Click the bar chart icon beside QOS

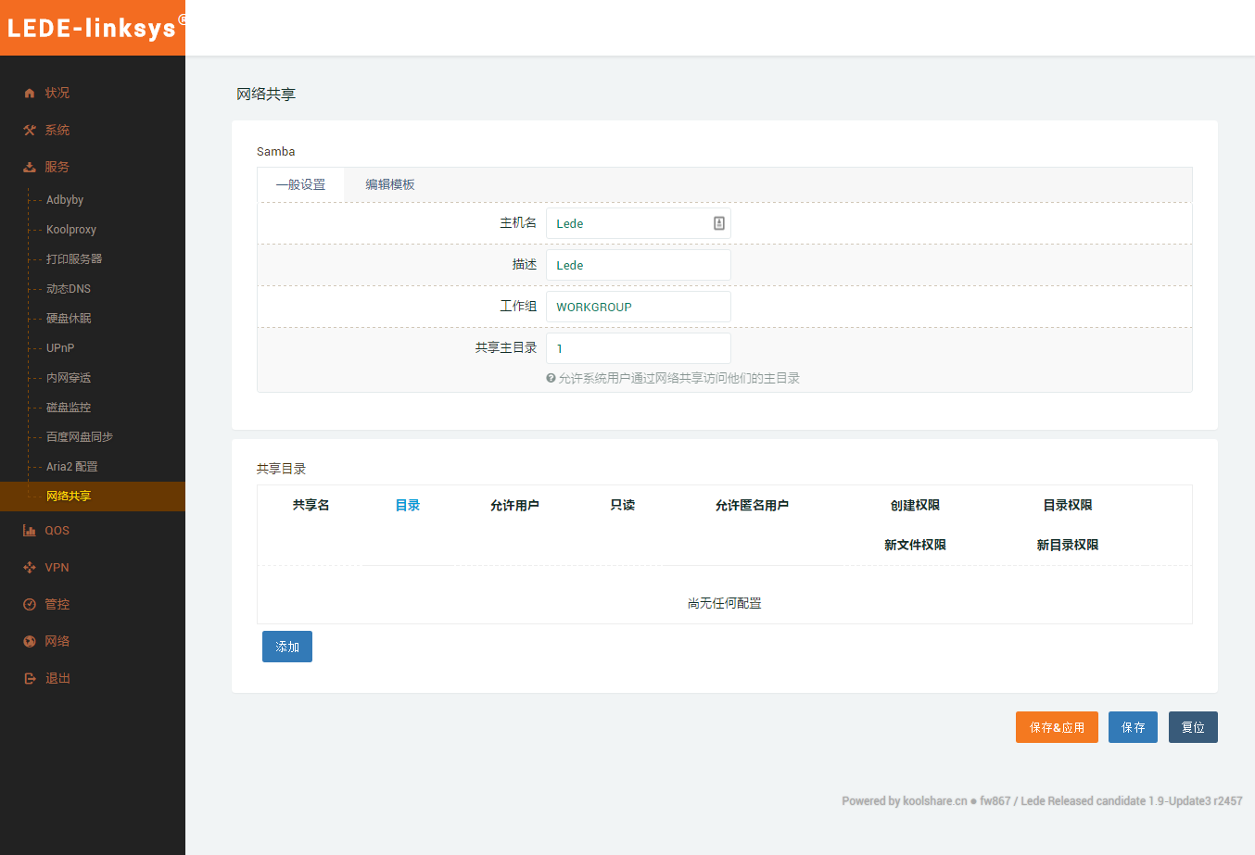coord(30,531)
